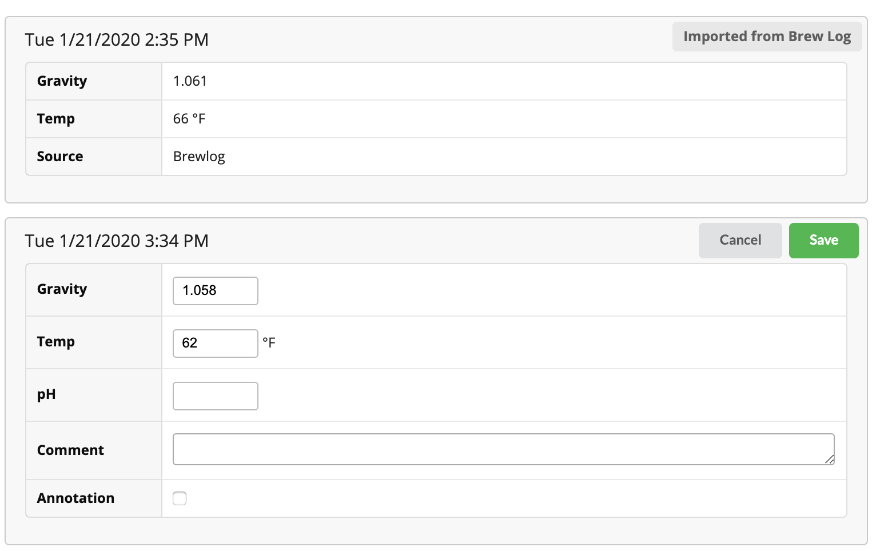Click the imported gravity value 1.061
The width and height of the screenshot is (876, 551).
(190, 81)
